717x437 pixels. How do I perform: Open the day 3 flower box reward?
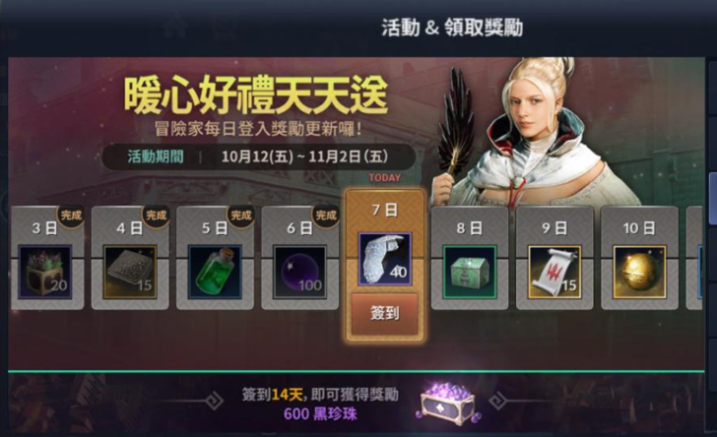point(45,272)
